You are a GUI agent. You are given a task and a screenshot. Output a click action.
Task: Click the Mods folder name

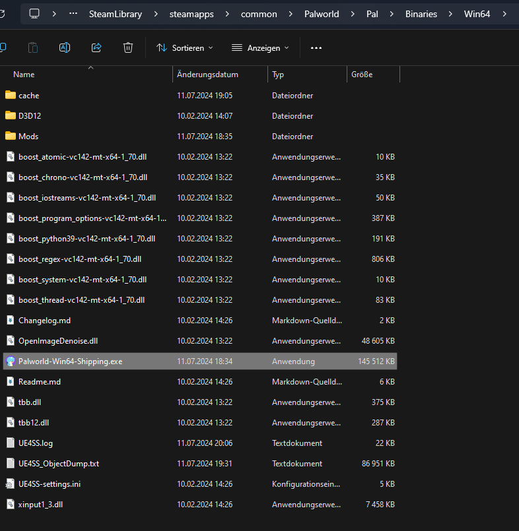coord(28,137)
